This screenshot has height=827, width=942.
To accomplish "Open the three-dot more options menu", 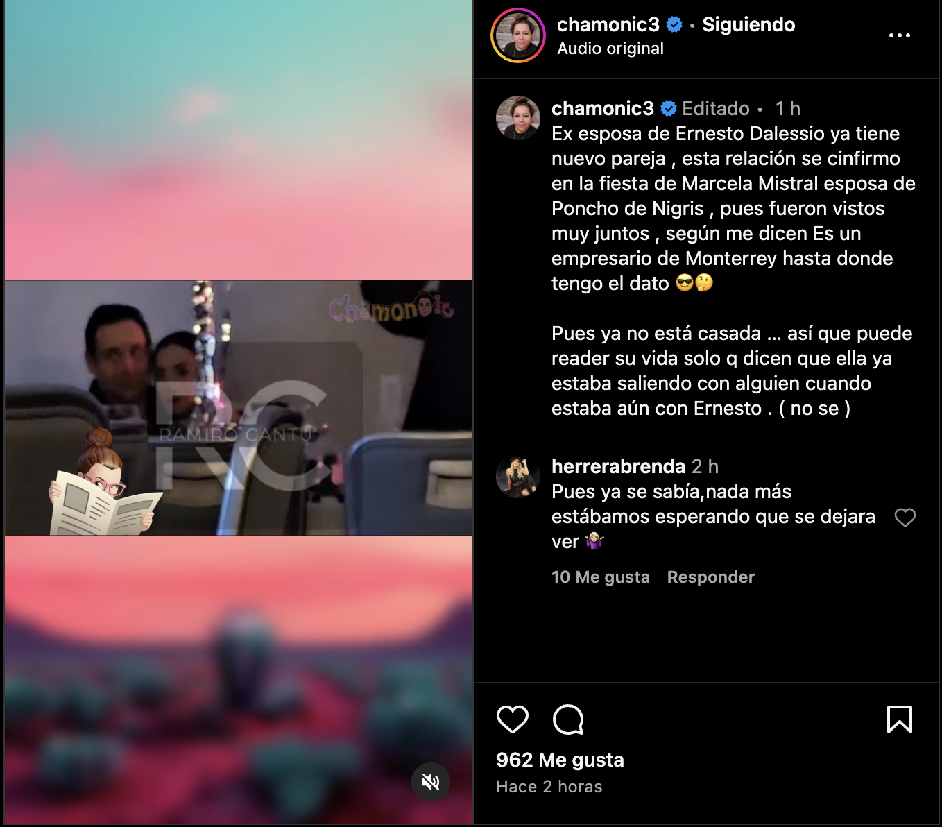I will point(900,35).
